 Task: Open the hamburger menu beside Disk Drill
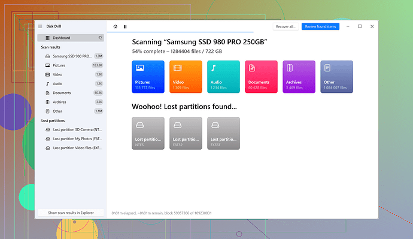click(40, 26)
